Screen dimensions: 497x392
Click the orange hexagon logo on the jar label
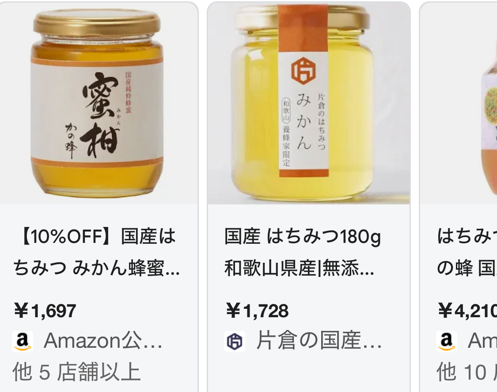click(304, 71)
